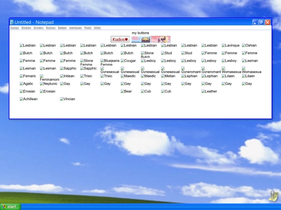Click the Bear image icon
Image resolution: width=281 pixels, height=210 pixels.
point(126,91)
